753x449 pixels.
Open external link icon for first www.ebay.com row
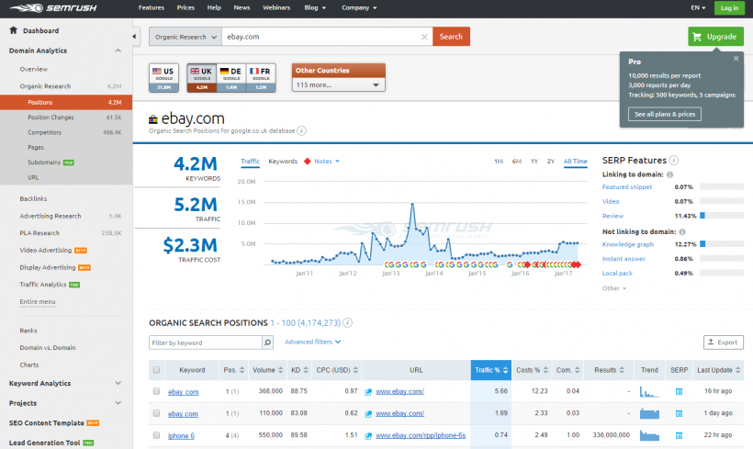[368, 392]
